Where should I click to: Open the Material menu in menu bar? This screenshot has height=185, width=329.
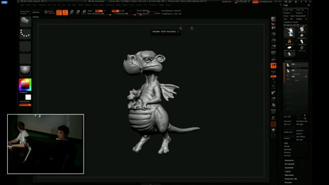[x=88, y=5]
